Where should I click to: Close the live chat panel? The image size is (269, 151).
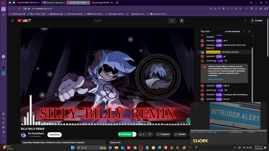pos(249,32)
